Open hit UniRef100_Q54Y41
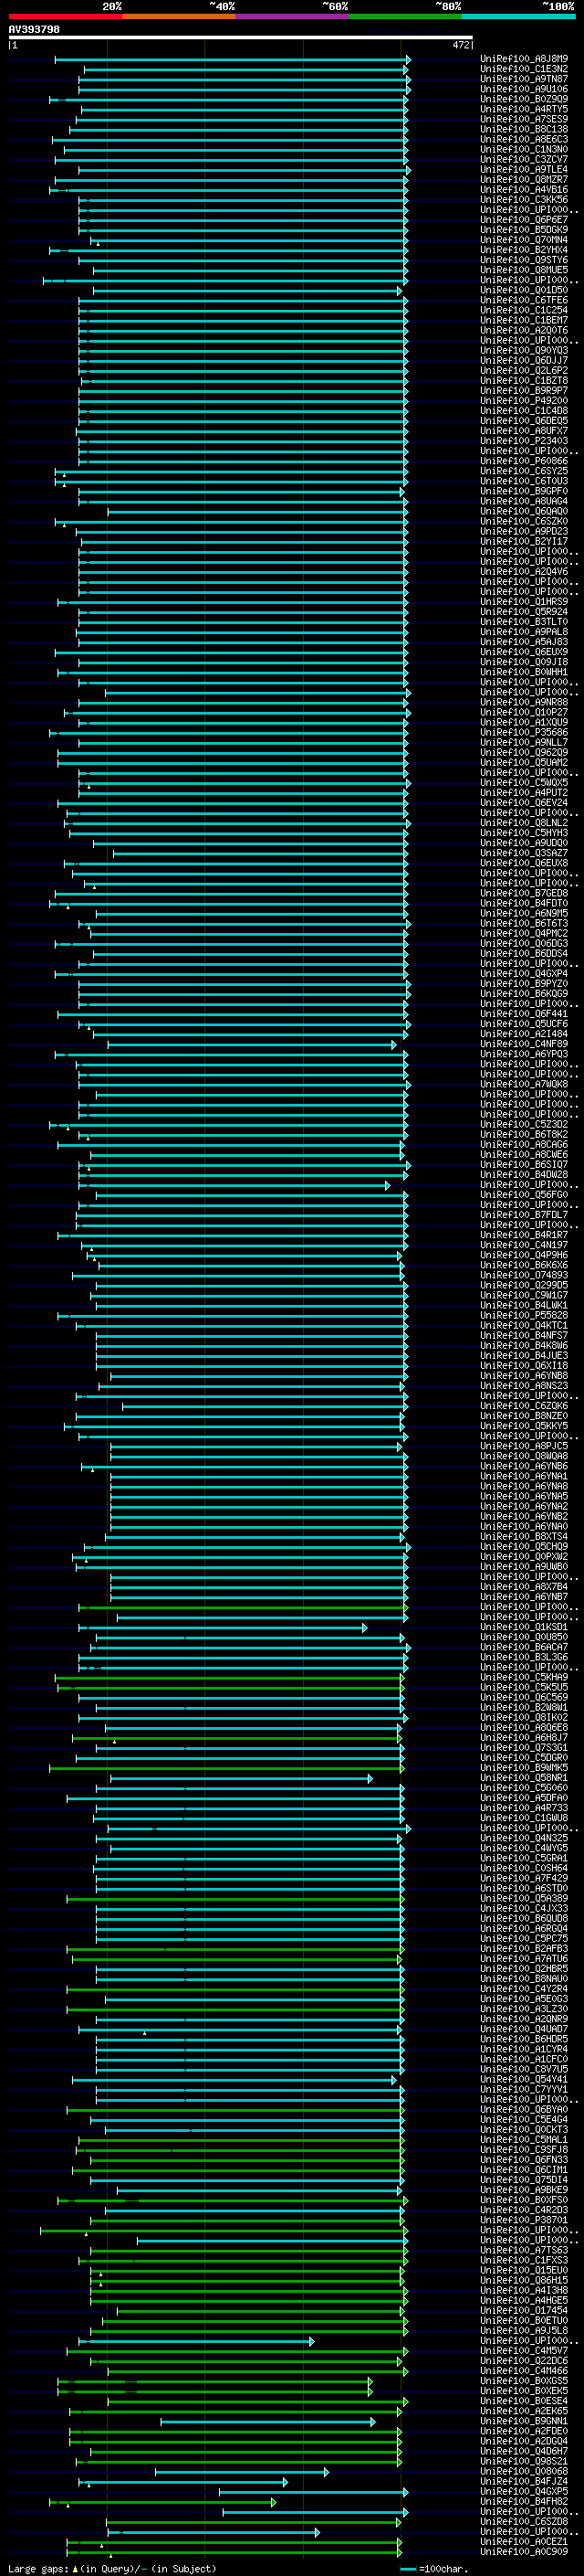The height and width of the screenshot is (2576, 584). coord(524,2080)
